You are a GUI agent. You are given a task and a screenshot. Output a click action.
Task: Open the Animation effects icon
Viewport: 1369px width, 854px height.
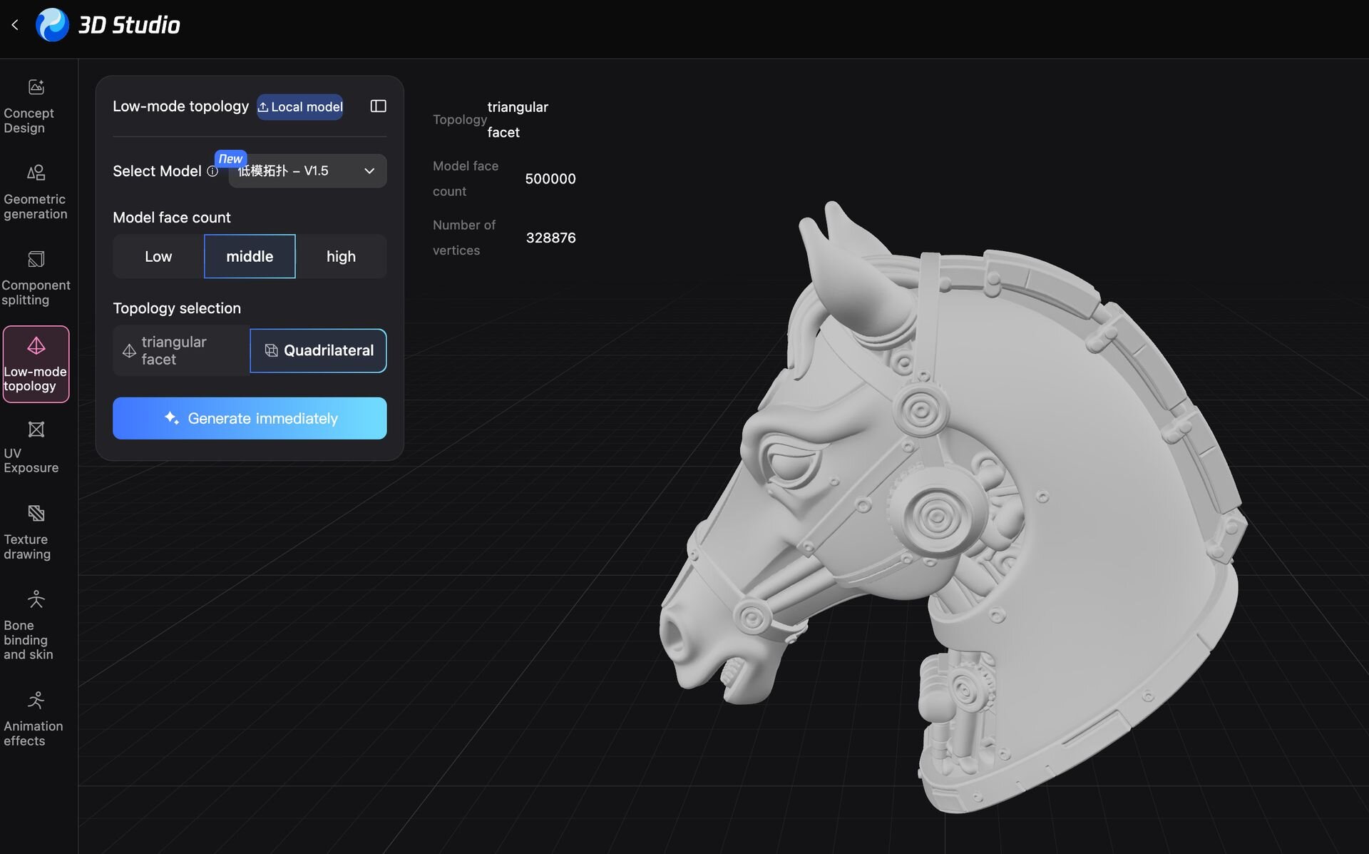[36, 701]
